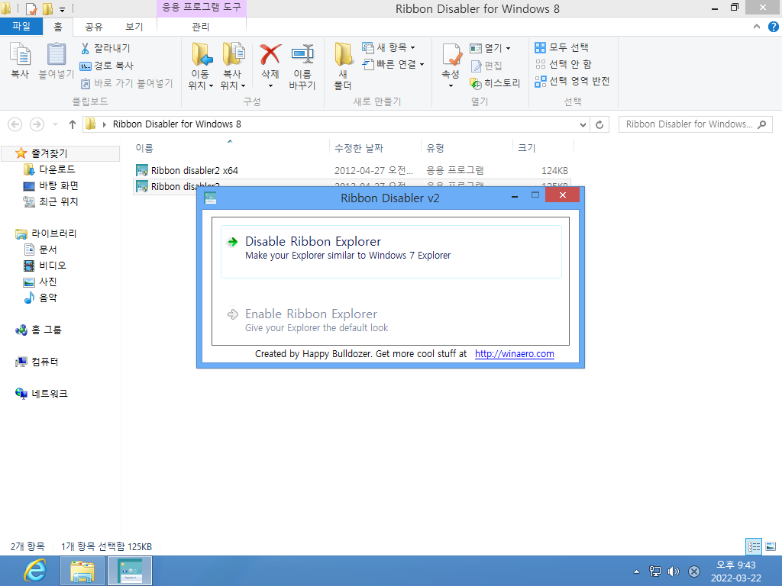Expand Easy access (빠른 연결) dropdown
Image resolution: width=782 pixels, height=586 pixels.
393,64
